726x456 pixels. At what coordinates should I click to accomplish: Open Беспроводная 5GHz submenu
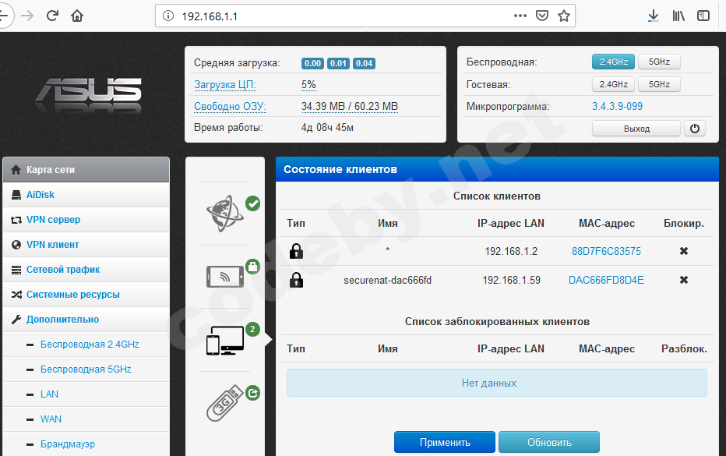point(86,369)
